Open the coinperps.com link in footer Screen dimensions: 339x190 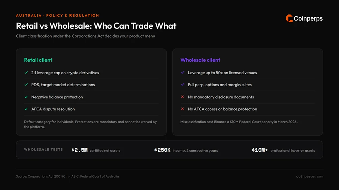(x=310, y=176)
